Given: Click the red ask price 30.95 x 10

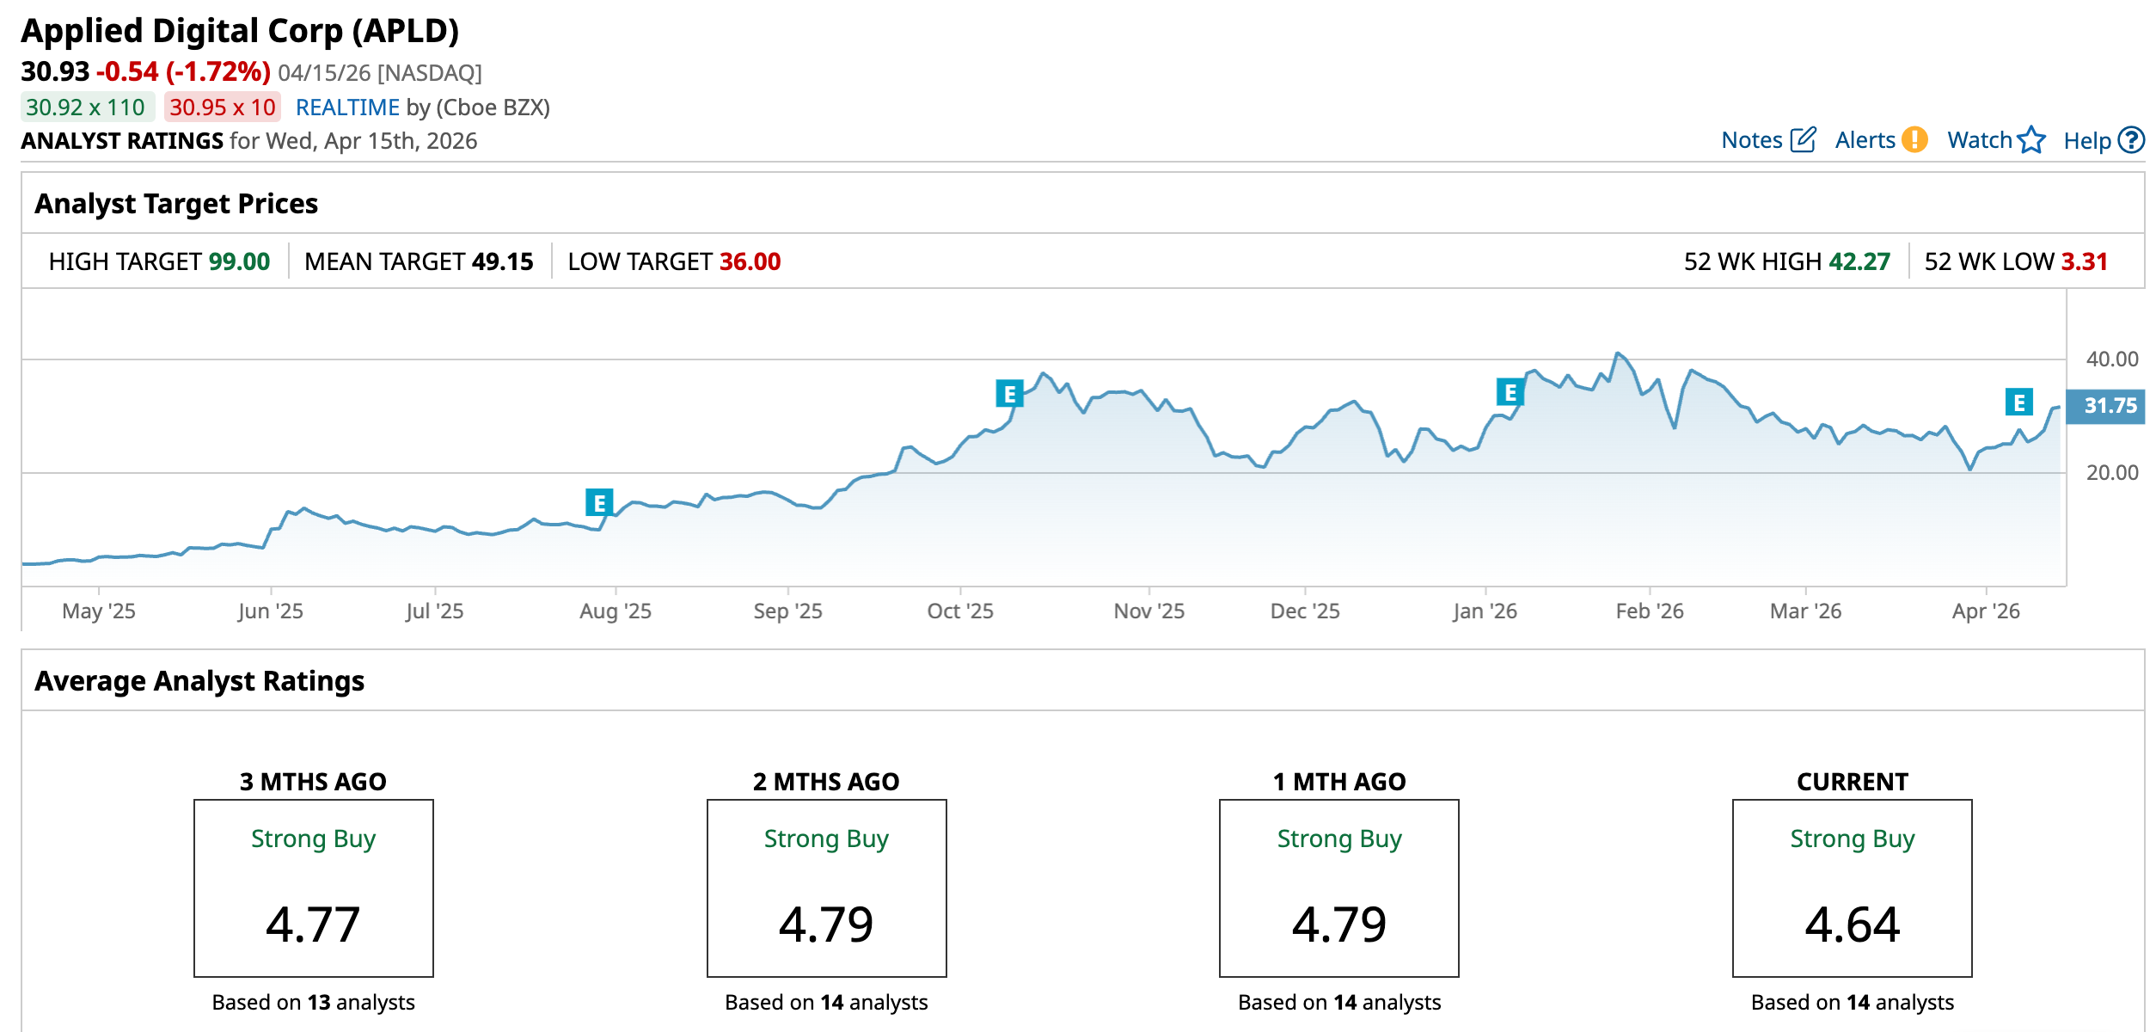Looking at the screenshot, I should (x=223, y=107).
